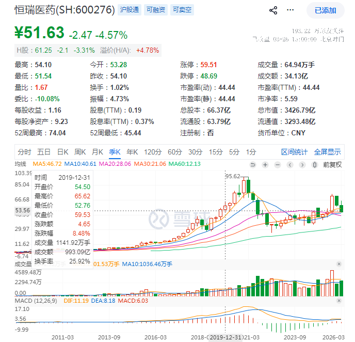Click the MA10:40.61 legend label
The height and width of the screenshot is (342, 355).
(80, 164)
